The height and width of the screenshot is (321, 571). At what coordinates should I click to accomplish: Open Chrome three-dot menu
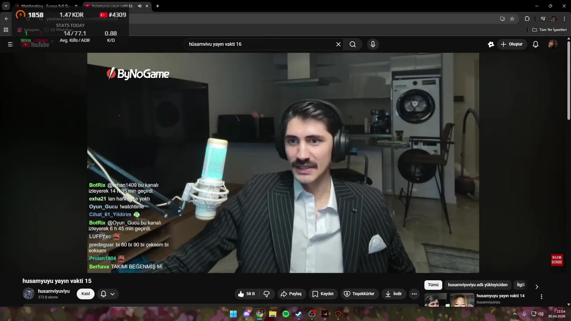coord(564,19)
